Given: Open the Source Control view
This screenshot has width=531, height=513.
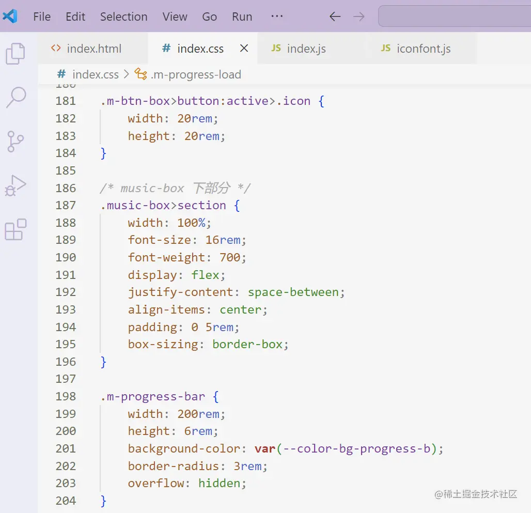Looking at the screenshot, I should tap(15, 142).
